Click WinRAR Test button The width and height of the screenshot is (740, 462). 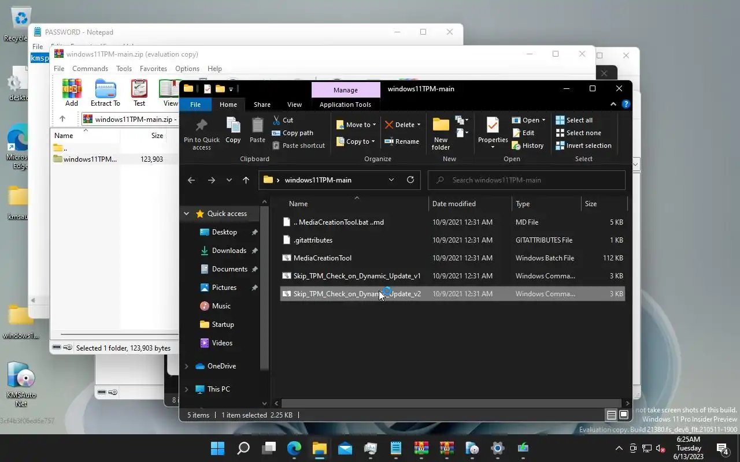tap(139, 93)
